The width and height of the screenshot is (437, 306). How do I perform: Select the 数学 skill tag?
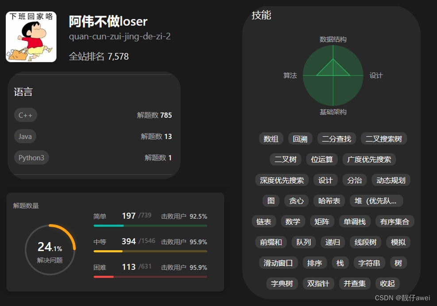pos(293,221)
